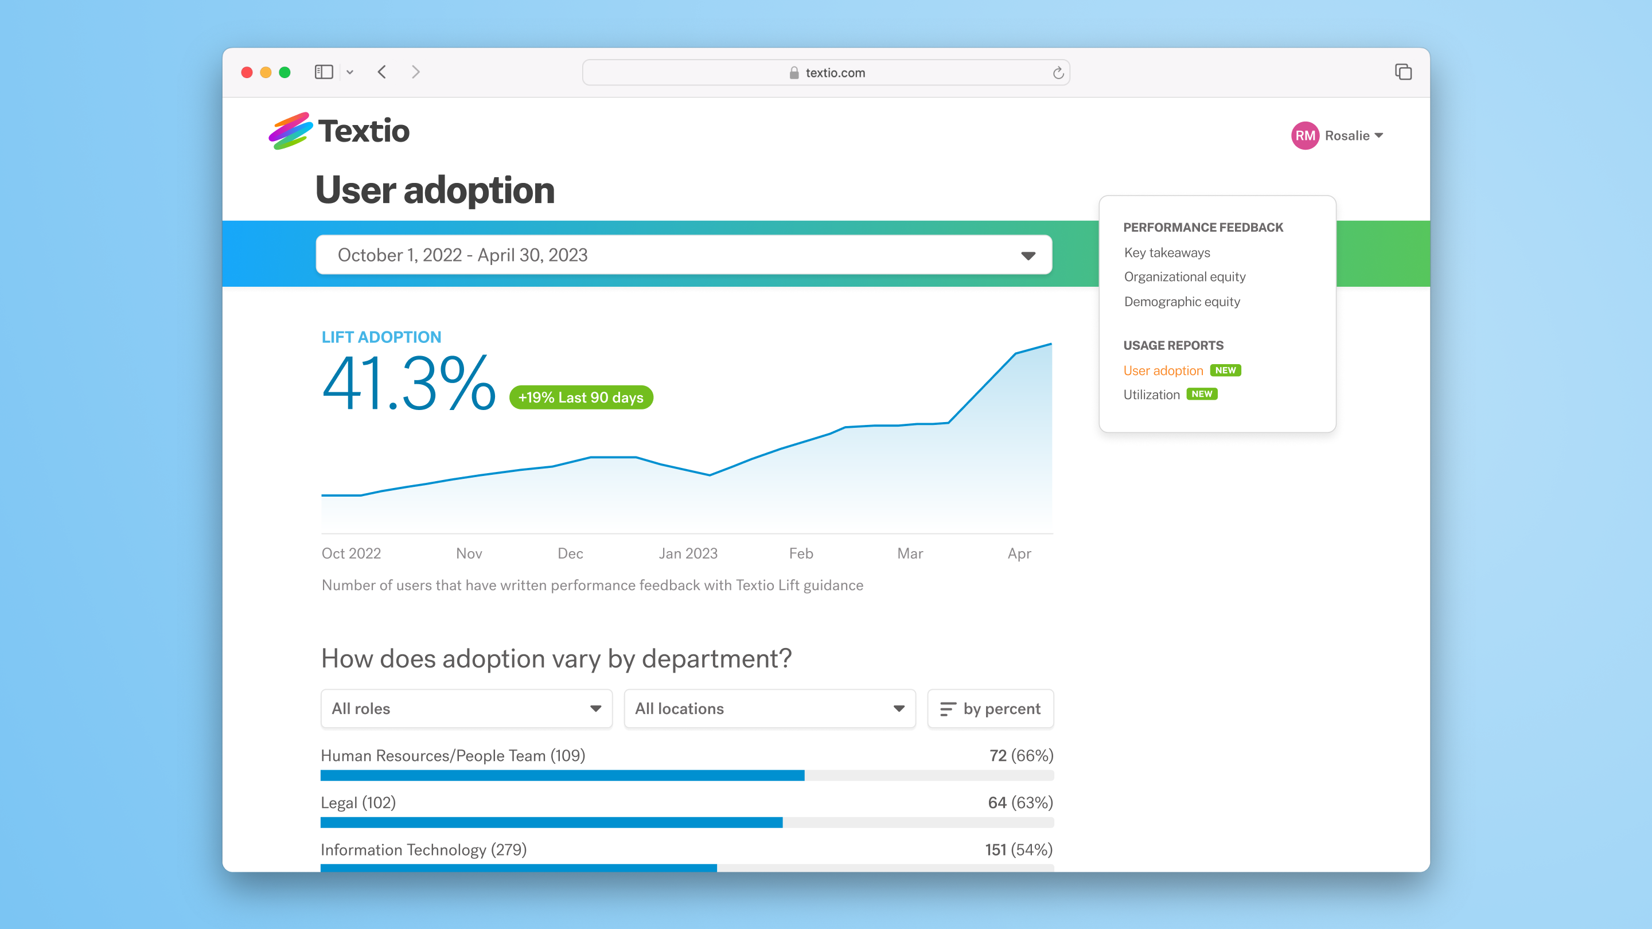Click the adoption chart peak in April
This screenshot has height=929, width=1652.
[x=1050, y=345]
